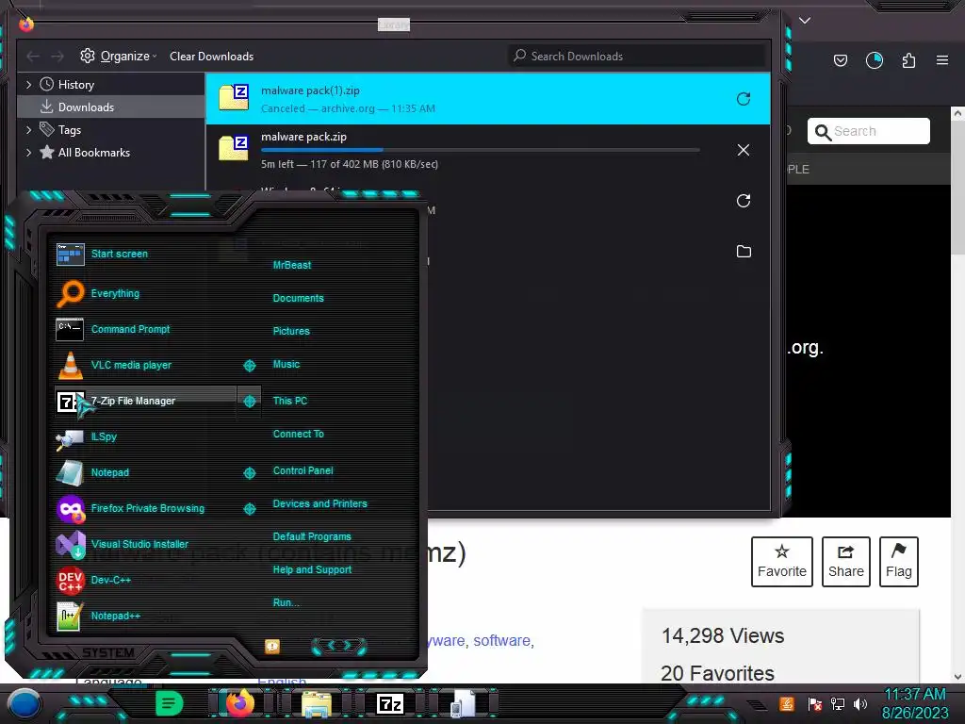Image resolution: width=965 pixels, height=724 pixels.
Task: Click the Flag button on archive.org page
Action: [x=898, y=562]
